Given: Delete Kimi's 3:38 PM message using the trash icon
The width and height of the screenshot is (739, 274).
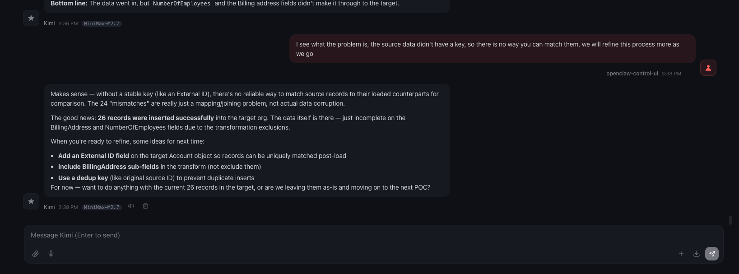Looking at the screenshot, I should 145,206.
